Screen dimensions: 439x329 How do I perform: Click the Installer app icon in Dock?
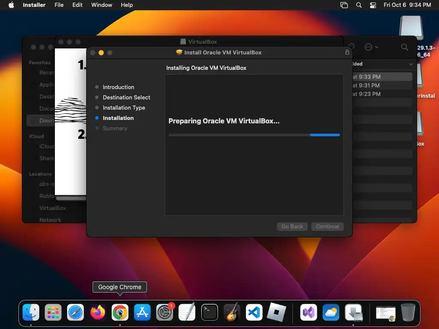point(353,312)
